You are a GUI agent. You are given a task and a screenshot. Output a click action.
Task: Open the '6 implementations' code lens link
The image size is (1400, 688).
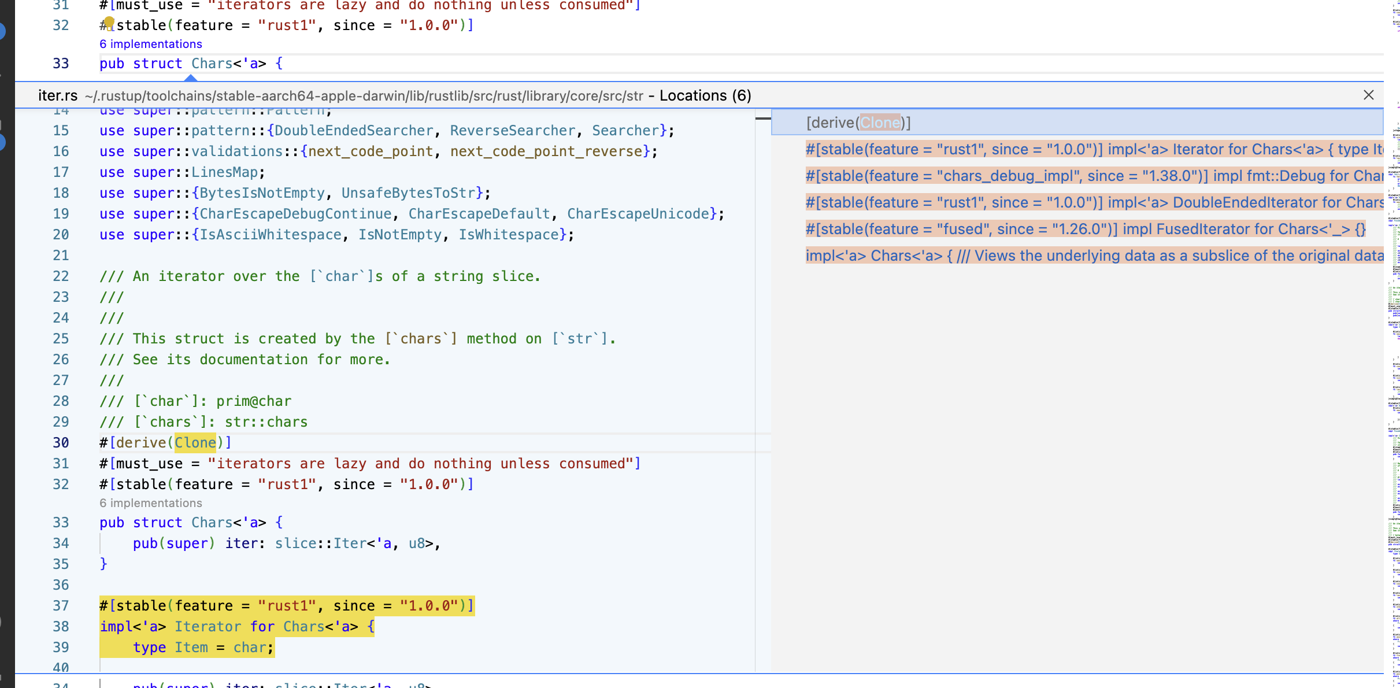(x=151, y=44)
